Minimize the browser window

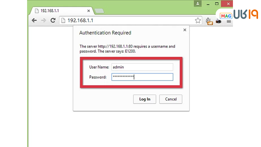(208, 4)
